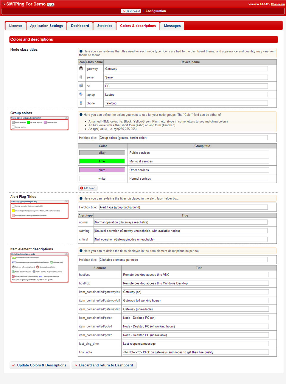The image size is (286, 384).
Task: Click Node Desktop PC (unavailable) icon in preview
Action: (x=13, y=276)
